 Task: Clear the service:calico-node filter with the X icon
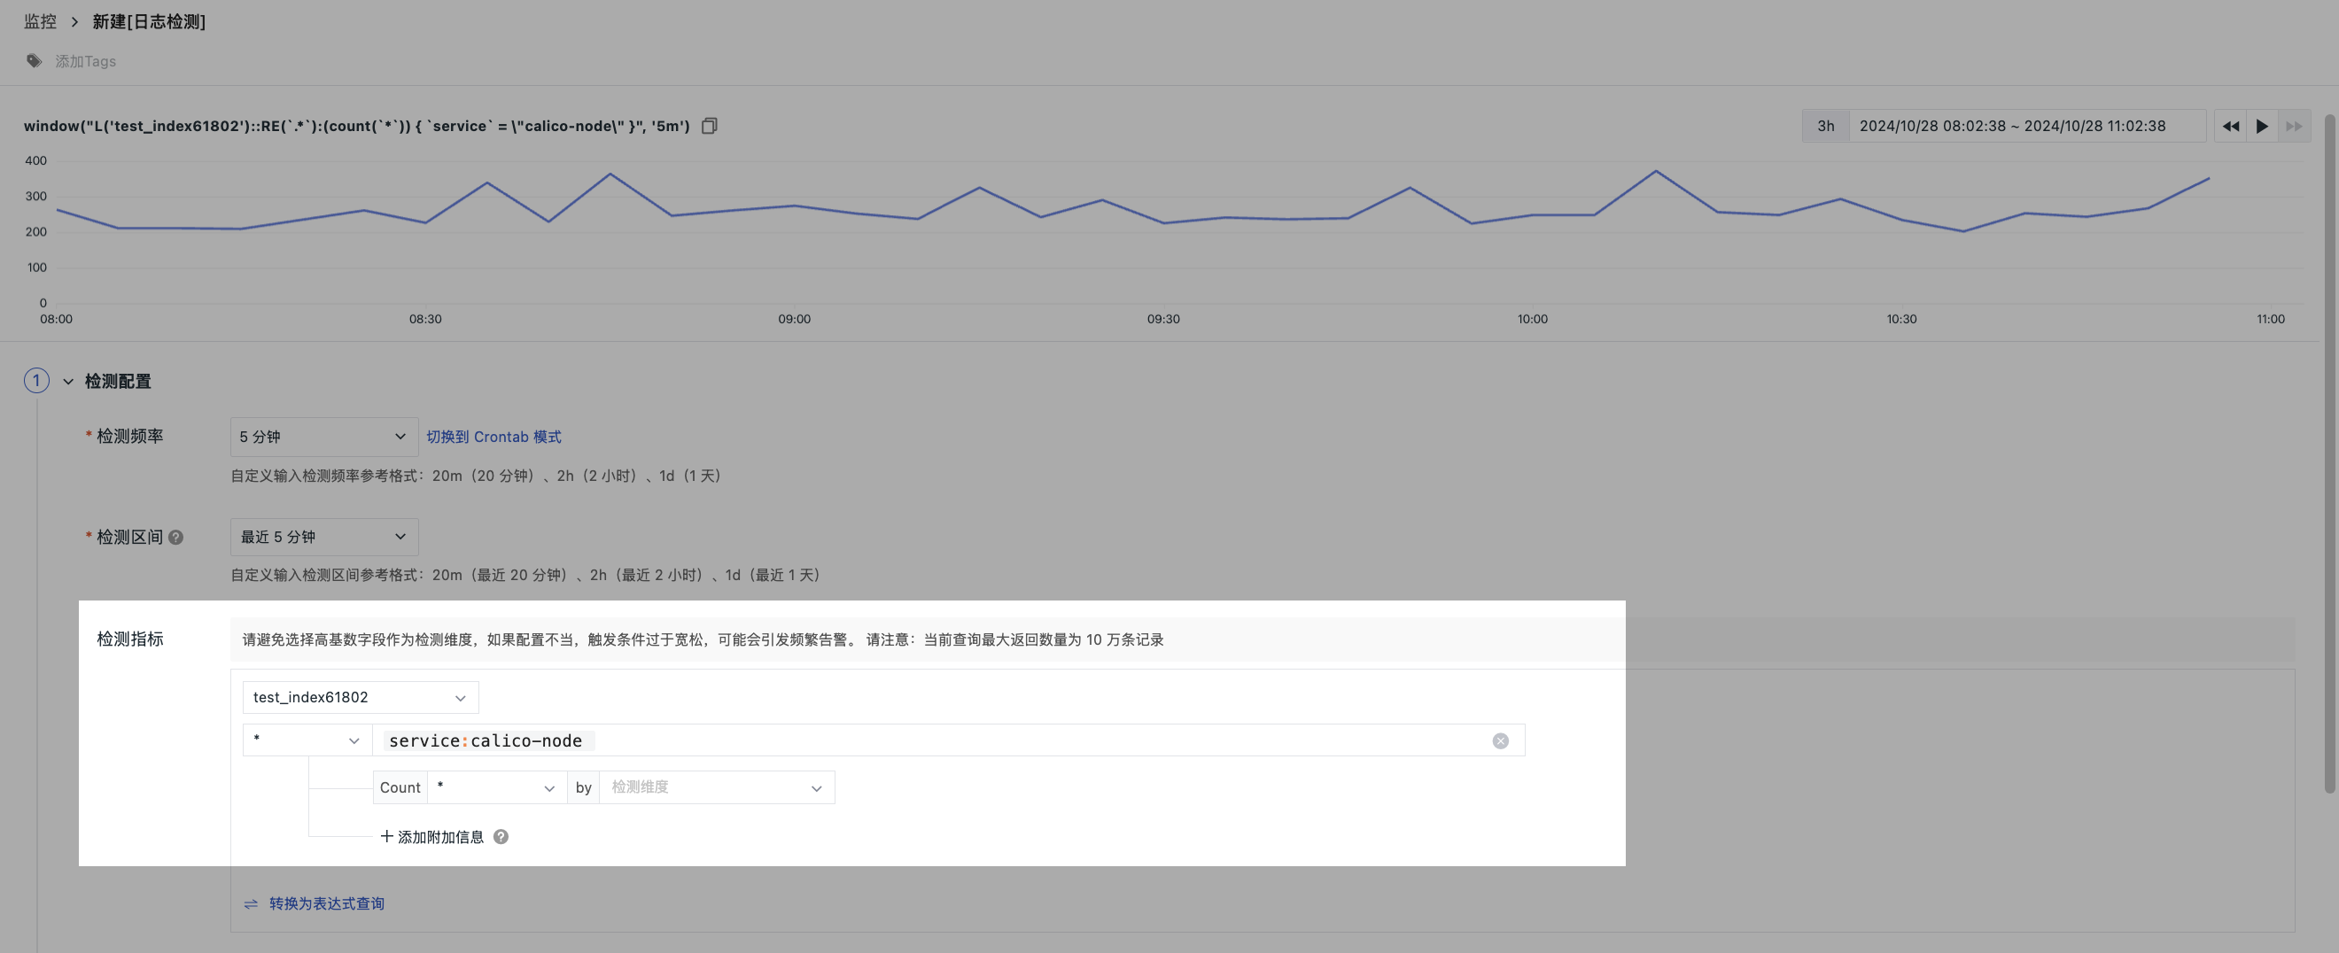point(1500,740)
